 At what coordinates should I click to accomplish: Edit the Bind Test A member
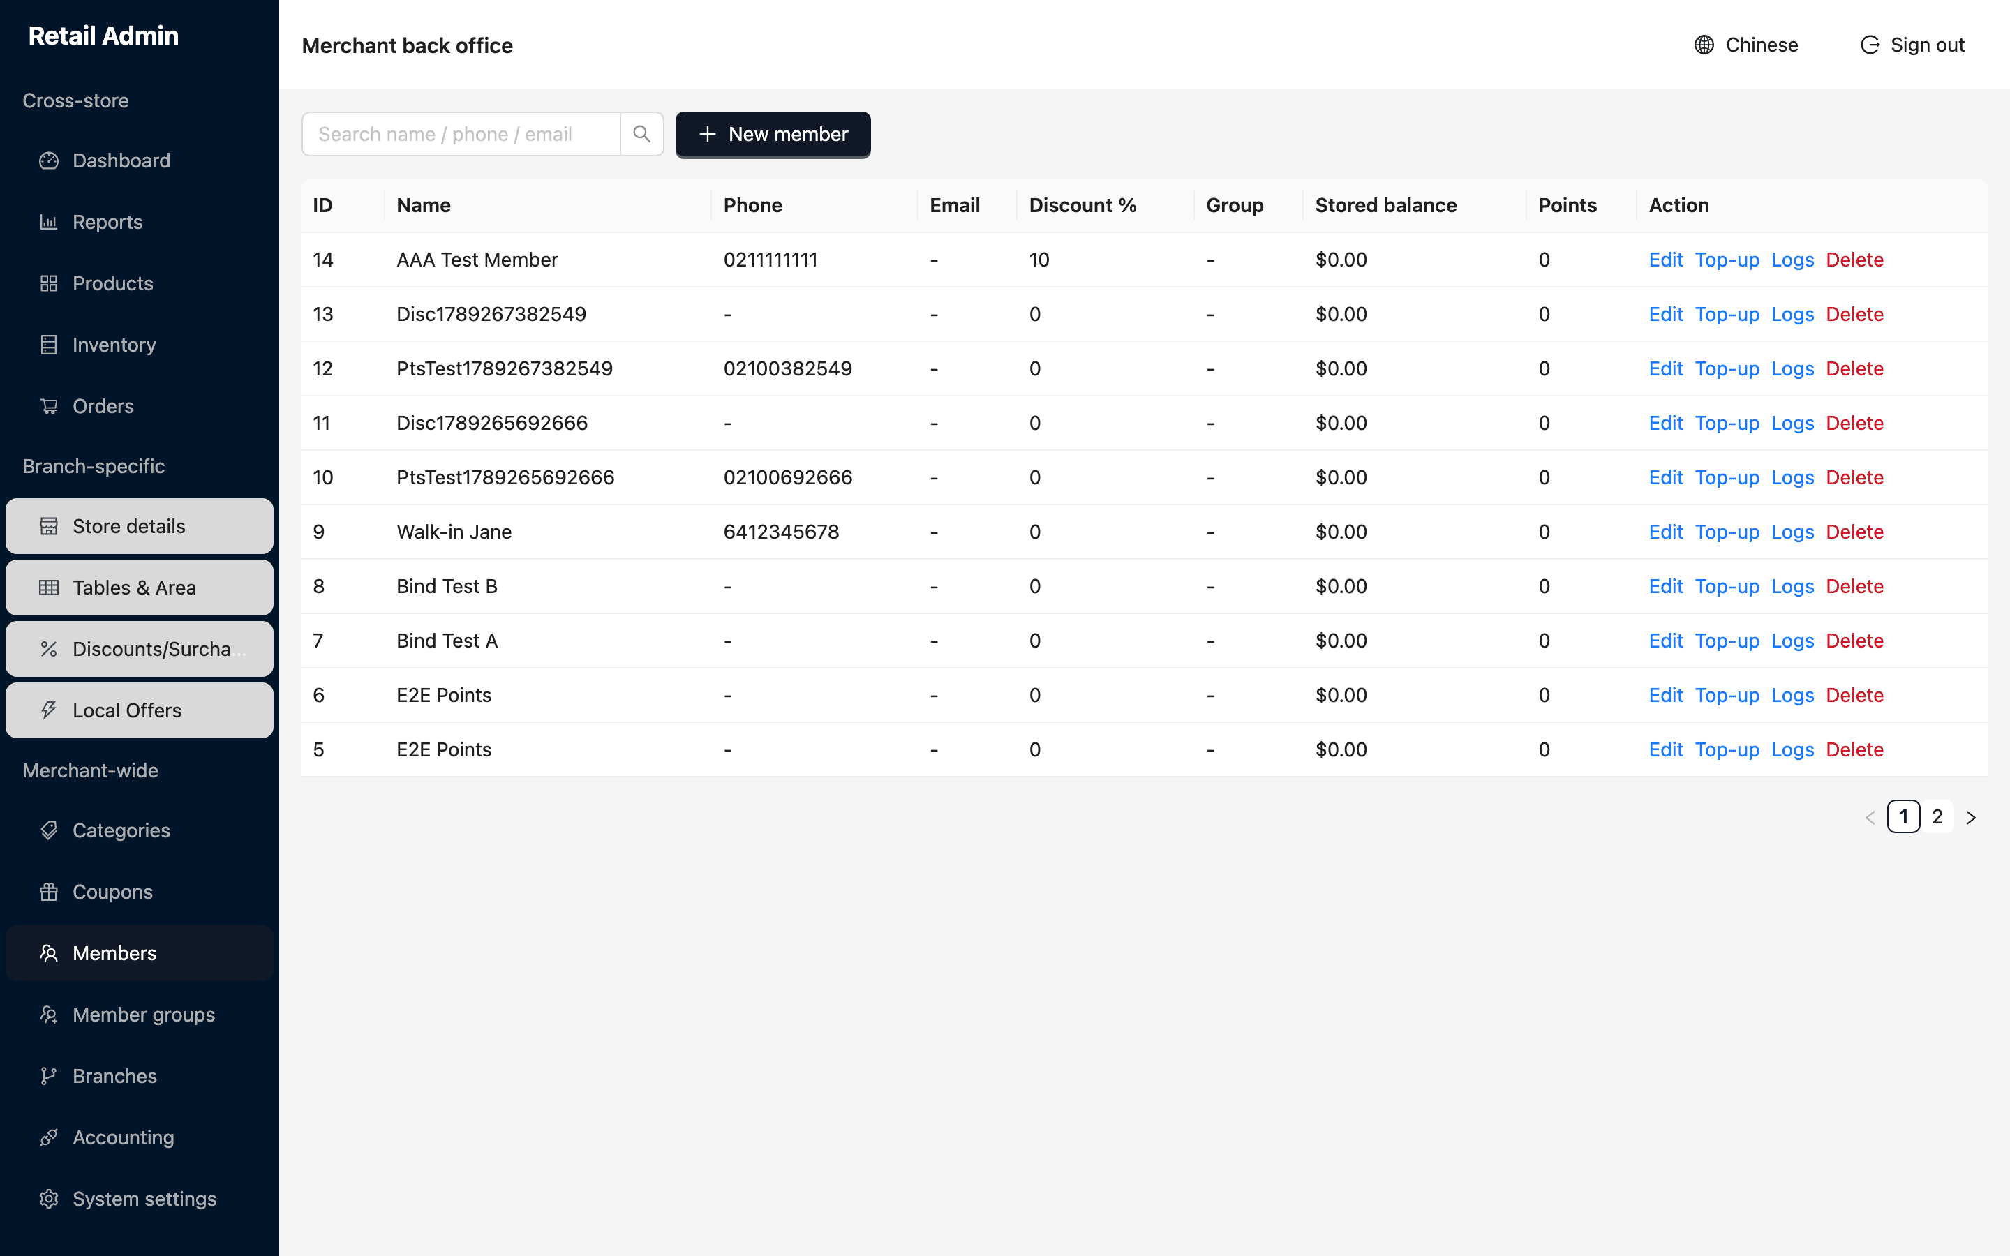[1665, 641]
